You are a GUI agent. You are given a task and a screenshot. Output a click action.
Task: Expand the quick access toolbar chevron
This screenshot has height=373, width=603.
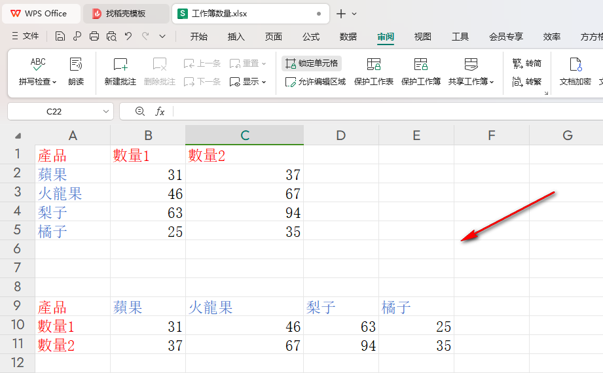click(162, 36)
